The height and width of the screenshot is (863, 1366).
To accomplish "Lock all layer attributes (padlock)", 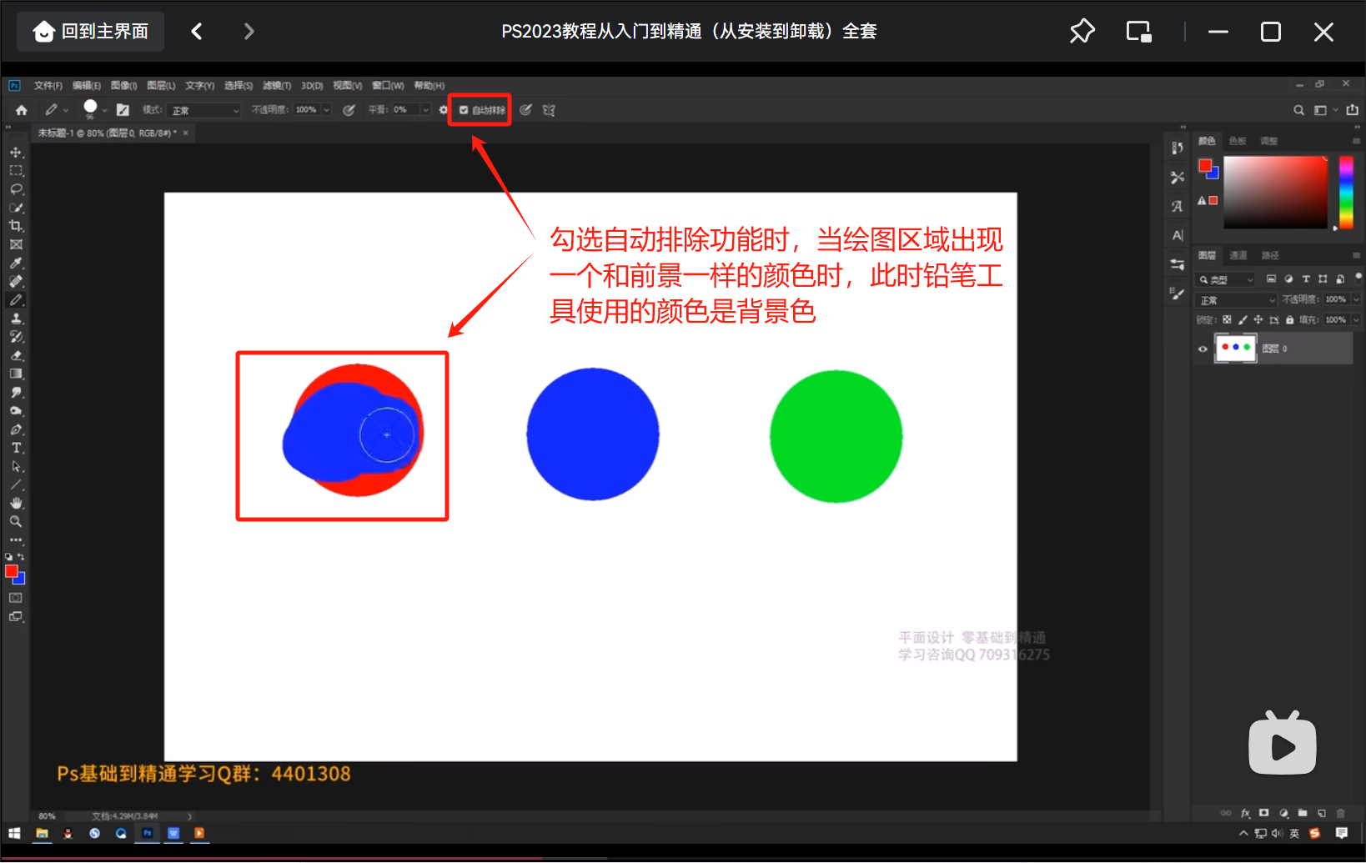I will point(1289,319).
